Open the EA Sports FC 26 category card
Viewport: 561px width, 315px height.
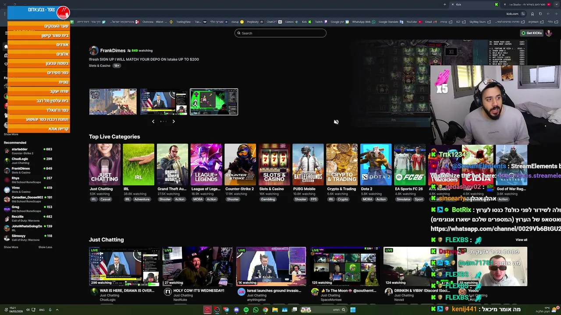coord(409,164)
